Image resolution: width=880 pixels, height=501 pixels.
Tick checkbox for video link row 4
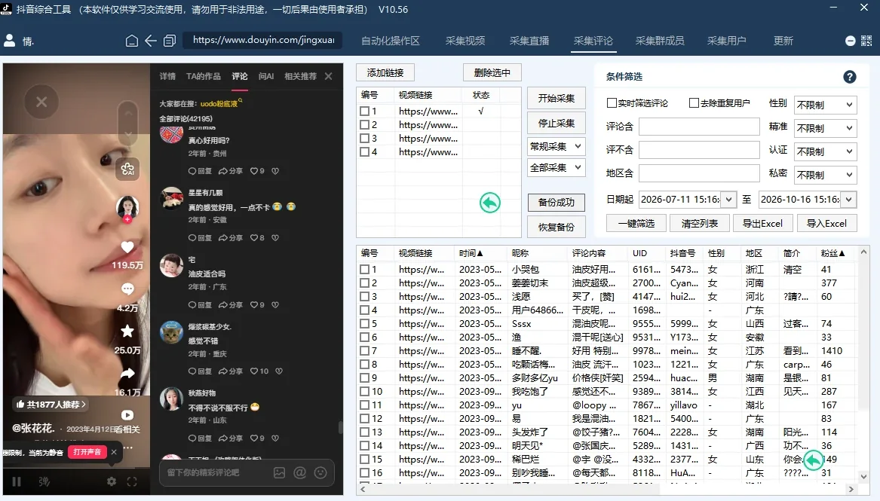click(x=365, y=152)
